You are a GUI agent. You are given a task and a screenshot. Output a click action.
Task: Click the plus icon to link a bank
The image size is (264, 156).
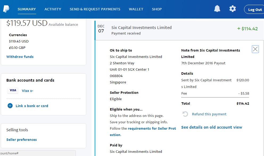(x=10, y=106)
